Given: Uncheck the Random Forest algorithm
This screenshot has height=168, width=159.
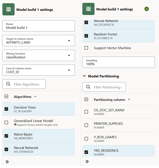Looking at the screenshot, I should [x=86, y=36].
